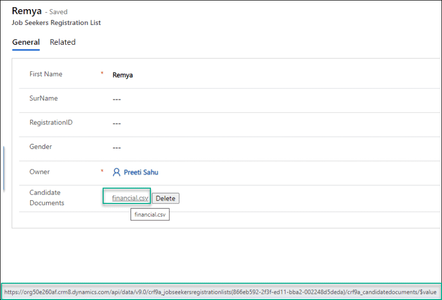The width and height of the screenshot is (442, 300).
Task: Click the status bar URL text
Action: (x=220, y=292)
